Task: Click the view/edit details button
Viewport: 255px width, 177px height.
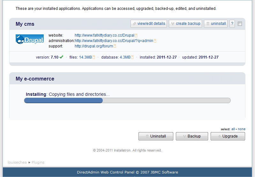Action: point(149,24)
